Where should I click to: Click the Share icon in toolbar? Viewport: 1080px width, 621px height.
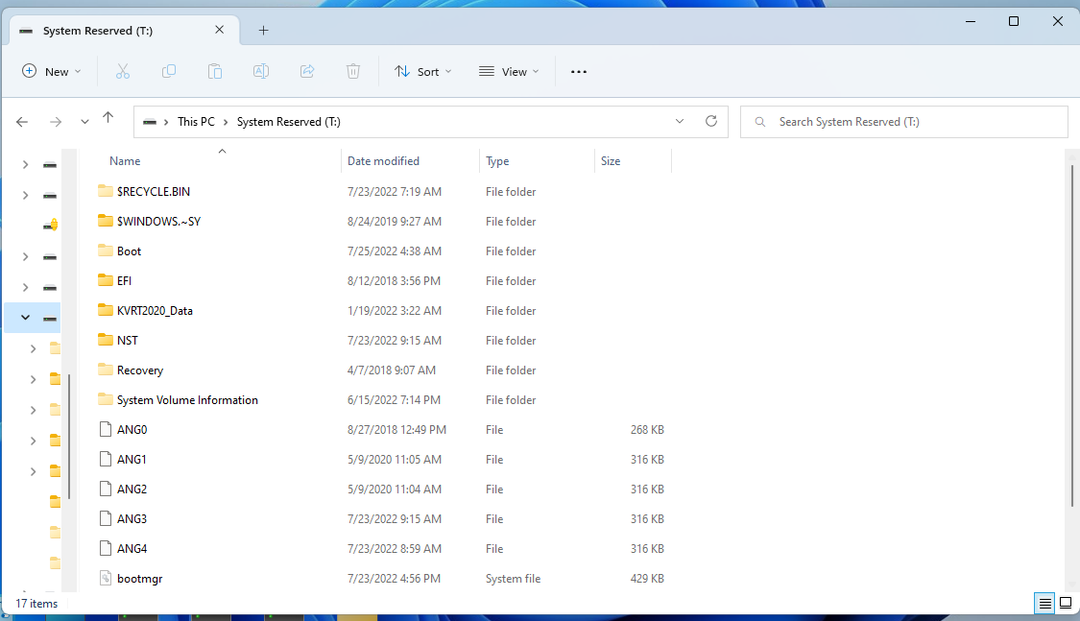coord(307,72)
